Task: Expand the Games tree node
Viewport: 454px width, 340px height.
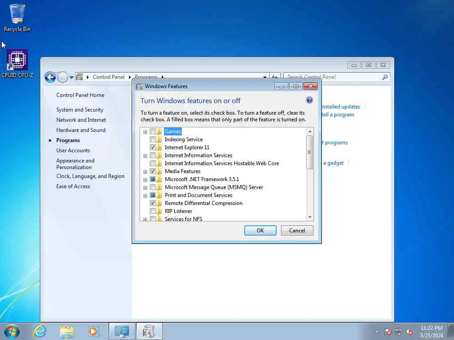Action: (145, 132)
